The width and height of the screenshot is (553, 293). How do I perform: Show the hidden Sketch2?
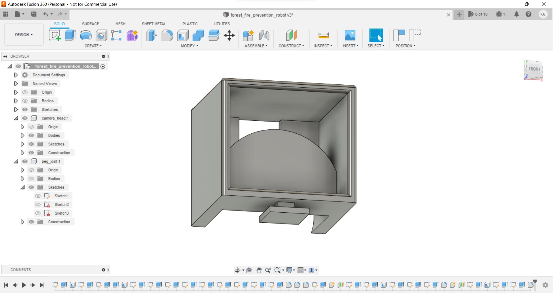(x=38, y=205)
